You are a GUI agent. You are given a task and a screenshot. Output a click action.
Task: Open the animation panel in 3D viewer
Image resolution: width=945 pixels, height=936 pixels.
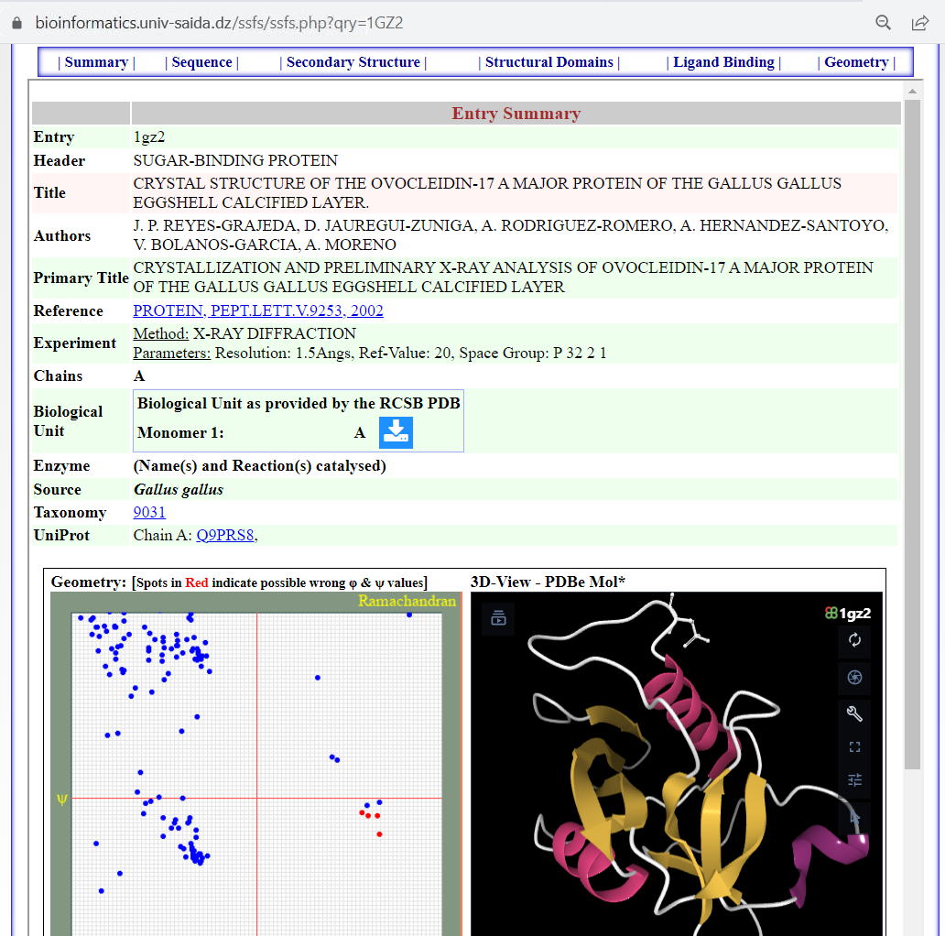click(x=498, y=618)
